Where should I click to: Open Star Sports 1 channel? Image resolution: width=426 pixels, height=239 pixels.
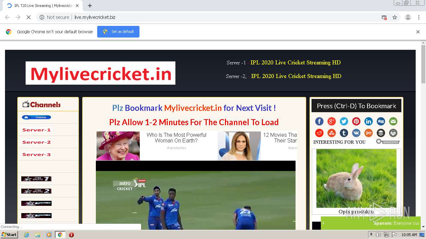pos(36,179)
